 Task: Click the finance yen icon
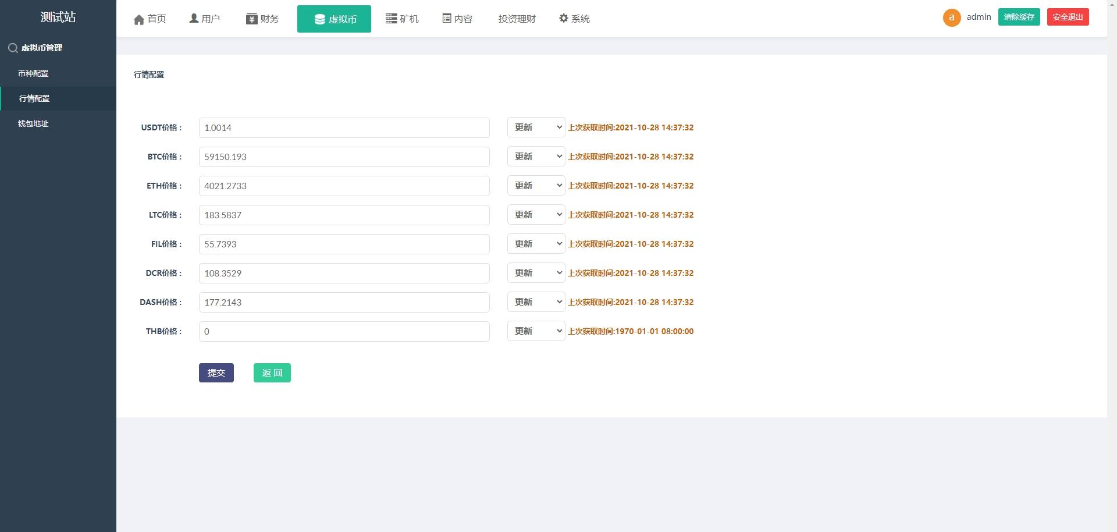click(251, 19)
